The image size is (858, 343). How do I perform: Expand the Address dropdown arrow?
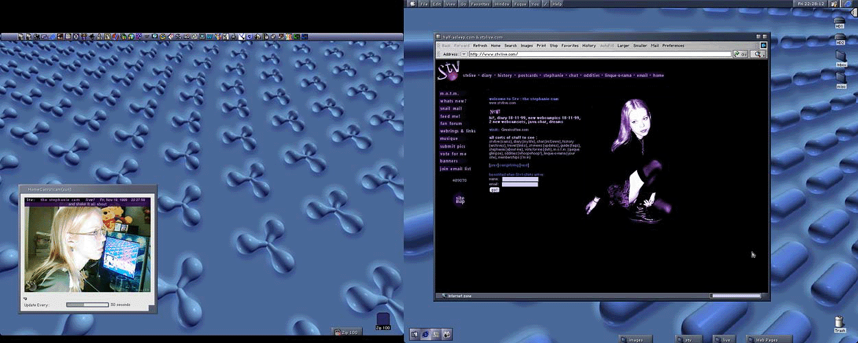point(464,54)
